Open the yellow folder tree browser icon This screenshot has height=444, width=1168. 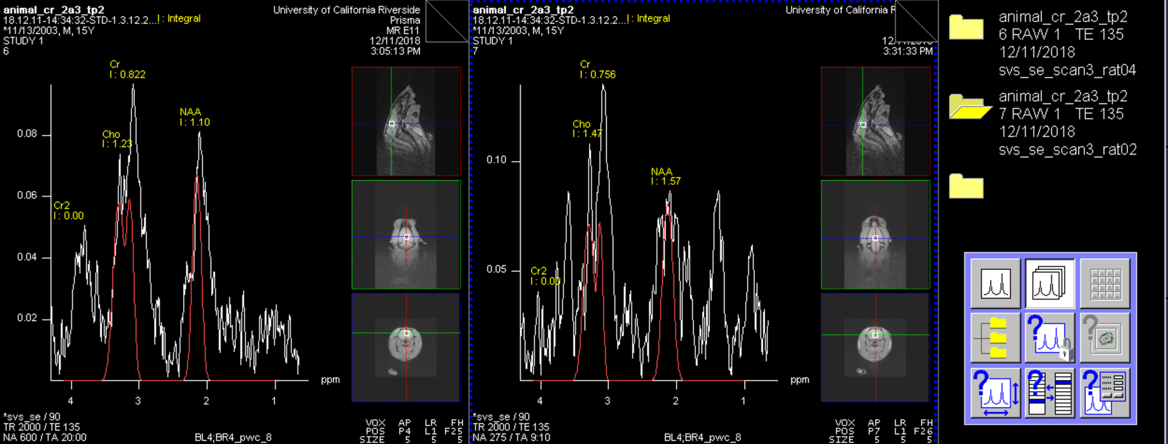click(995, 338)
